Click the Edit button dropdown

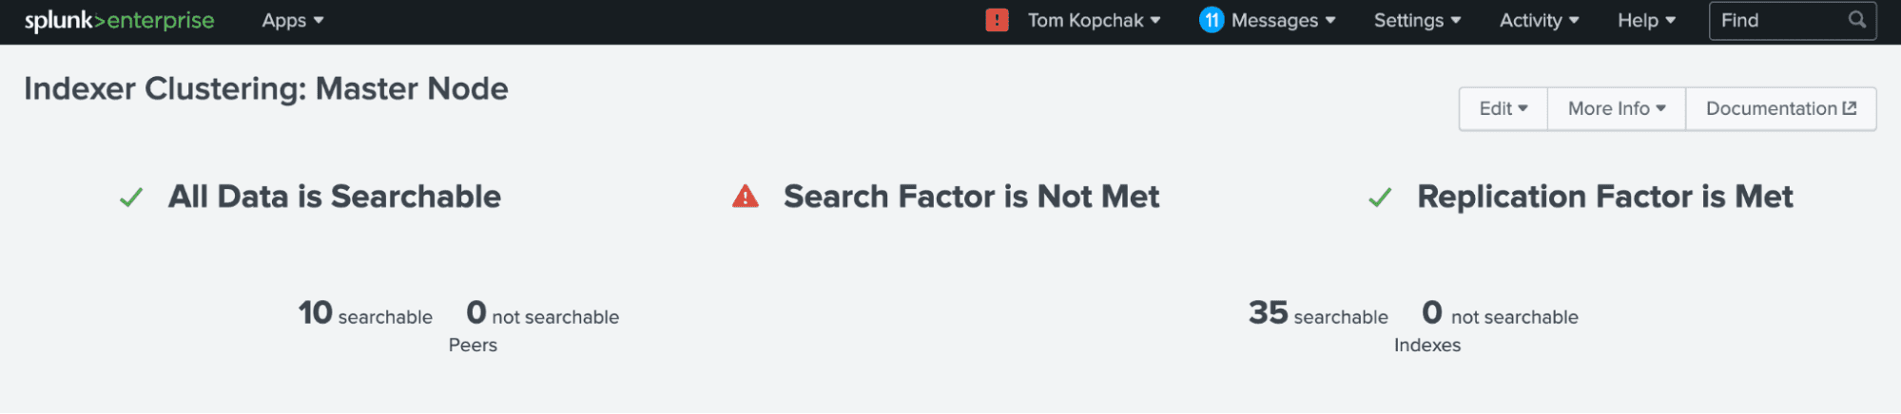click(x=1503, y=109)
